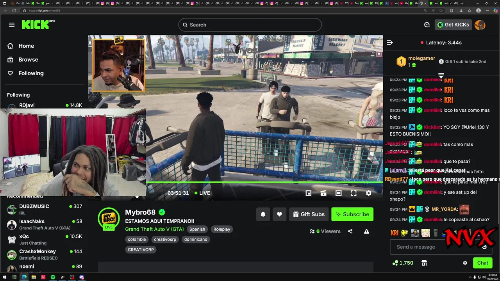Select the colombia tag
500x281 pixels.
coord(137,240)
